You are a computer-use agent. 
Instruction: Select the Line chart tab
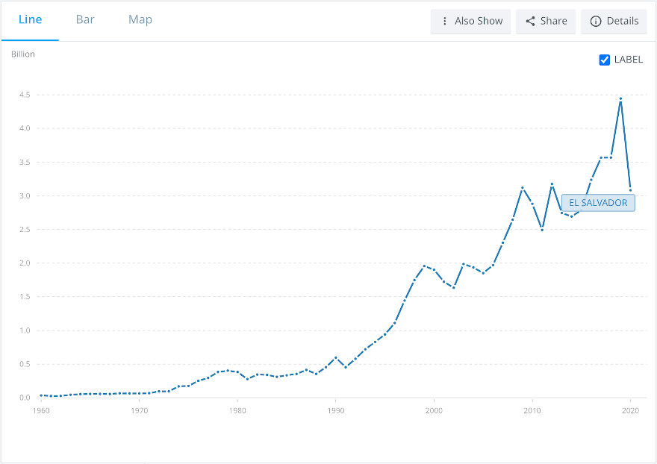[30, 19]
